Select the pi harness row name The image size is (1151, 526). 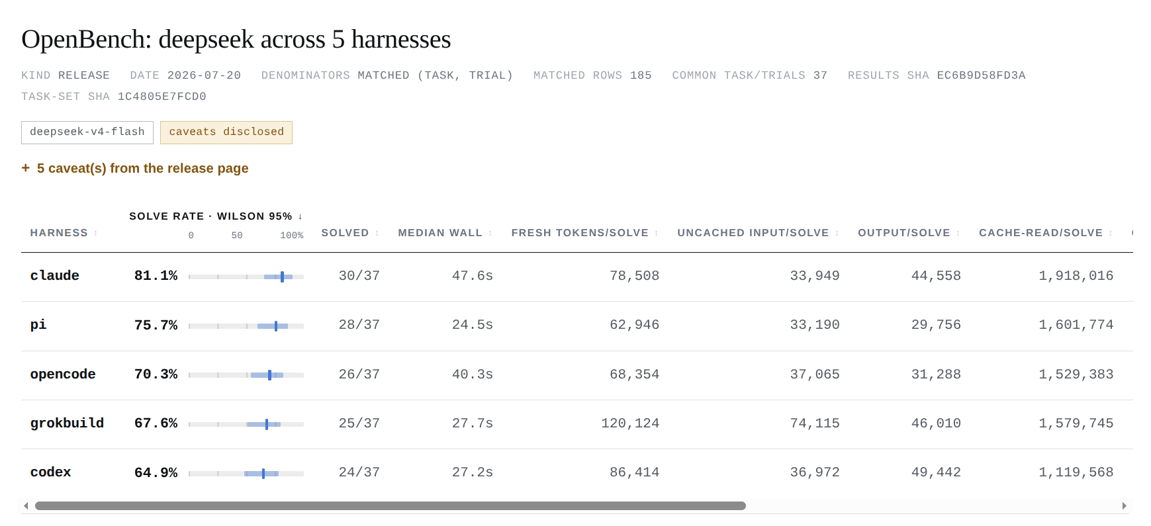(38, 325)
